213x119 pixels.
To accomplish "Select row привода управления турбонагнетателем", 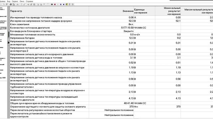I will pyautogui.click(x=111, y=85).
